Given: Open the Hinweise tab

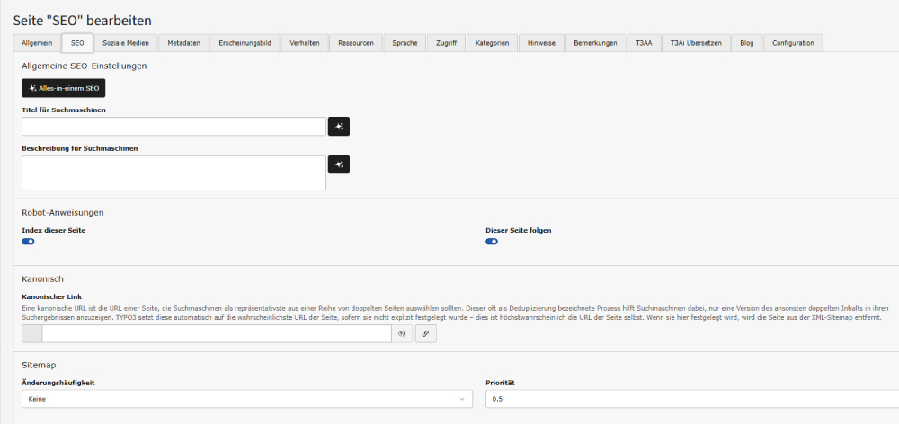Looking at the screenshot, I should (541, 43).
